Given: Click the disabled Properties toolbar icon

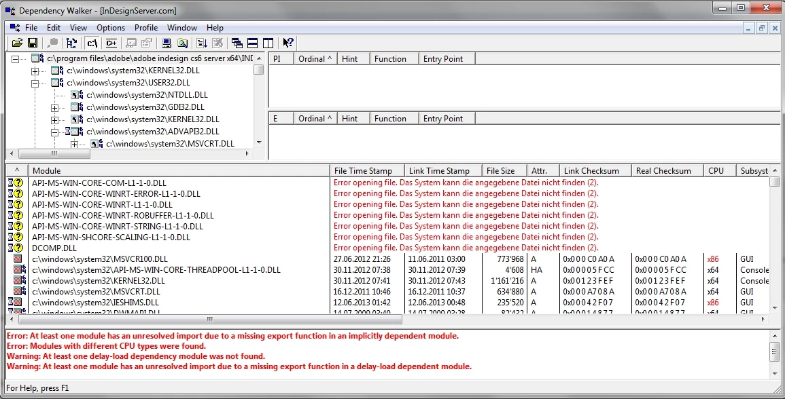Looking at the screenshot, I should (x=147, y=43).
